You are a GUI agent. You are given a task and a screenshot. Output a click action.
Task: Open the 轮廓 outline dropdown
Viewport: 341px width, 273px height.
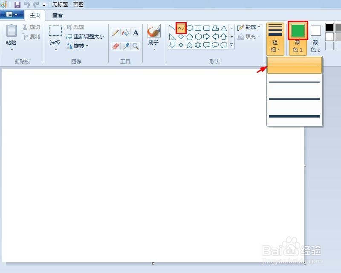pos(249,27)
